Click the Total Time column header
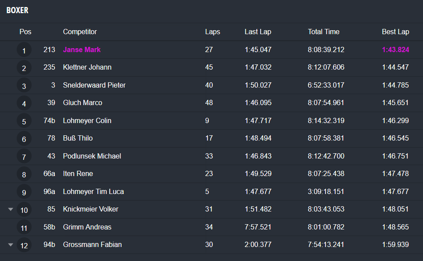The height and width of the screenshot is (261, 423). 323,32
